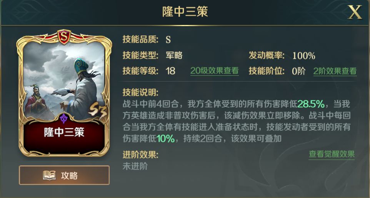Click the 技能类型 军略 value
The height and width of the screenshot is (198, 370).
point(174,55)
